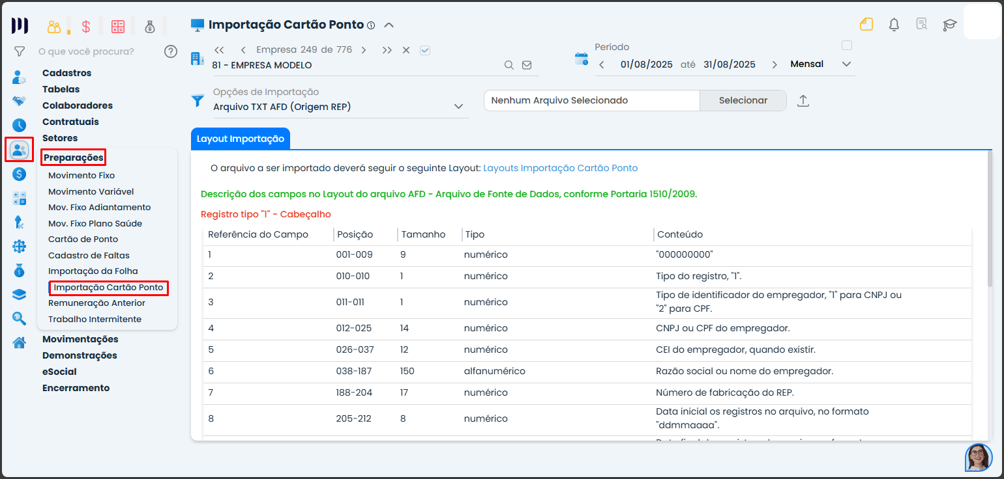Viewport: 1004px width, 479px height.
Task: Click the graduation cap training icon
Action: pyautogui.click(x=949, y=25)
